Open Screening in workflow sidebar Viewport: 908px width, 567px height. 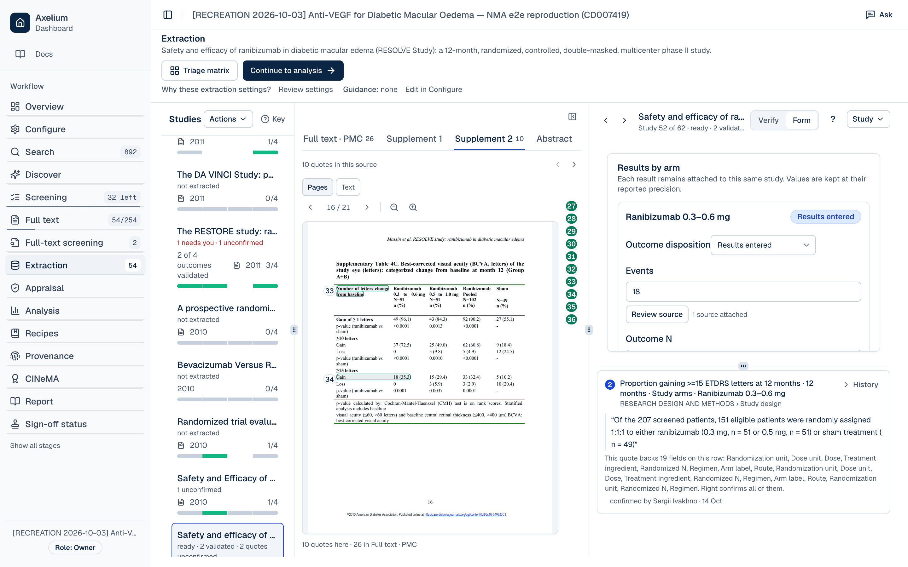(75, 197)
